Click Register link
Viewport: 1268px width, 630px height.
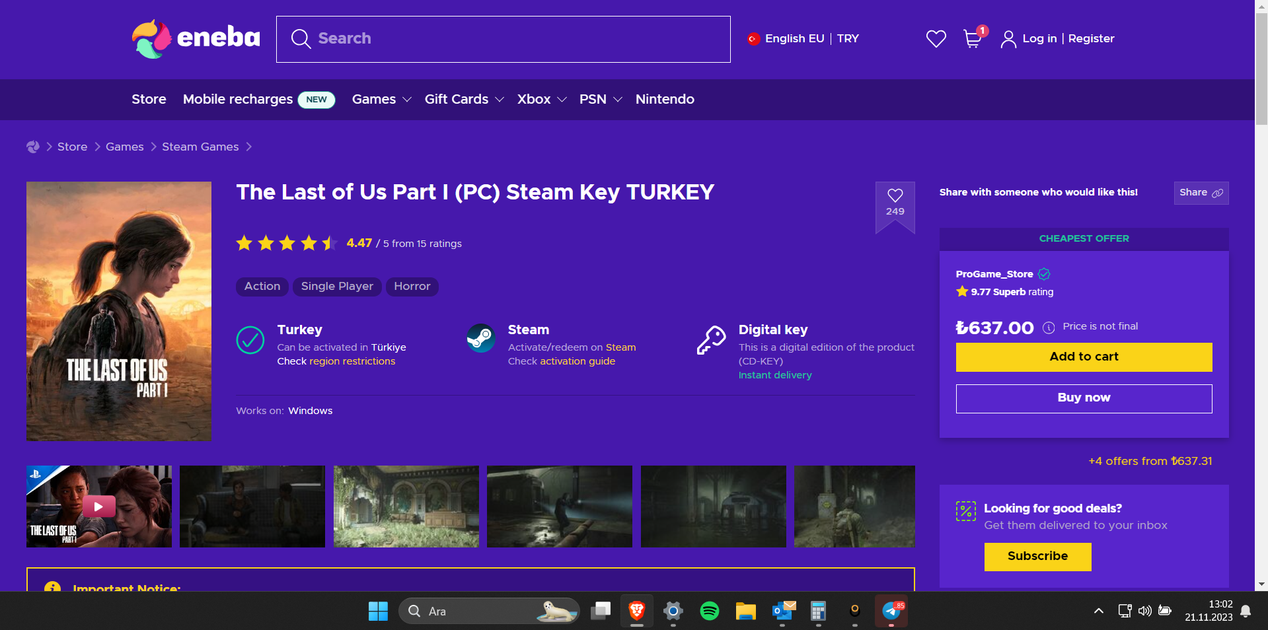click(x=1091, y=39)
